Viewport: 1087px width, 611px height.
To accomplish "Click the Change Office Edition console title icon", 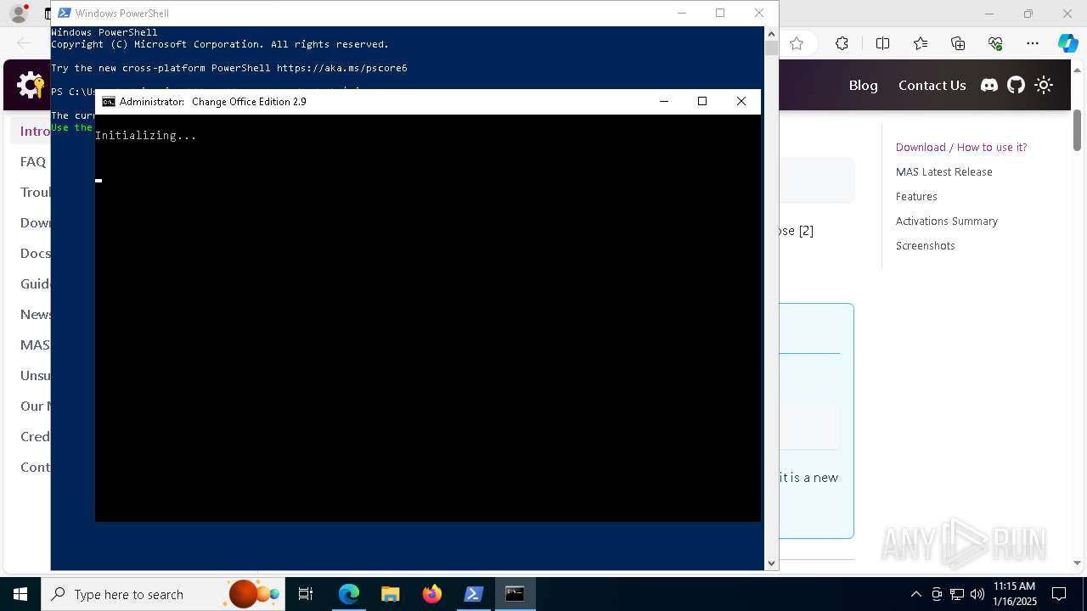I will 109,101.
